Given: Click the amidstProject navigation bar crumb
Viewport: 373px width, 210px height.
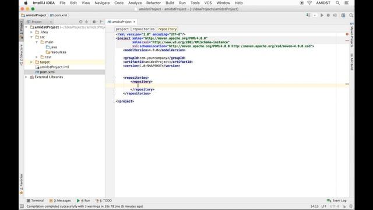Looking at the screenshot, I should coord(34,15).
